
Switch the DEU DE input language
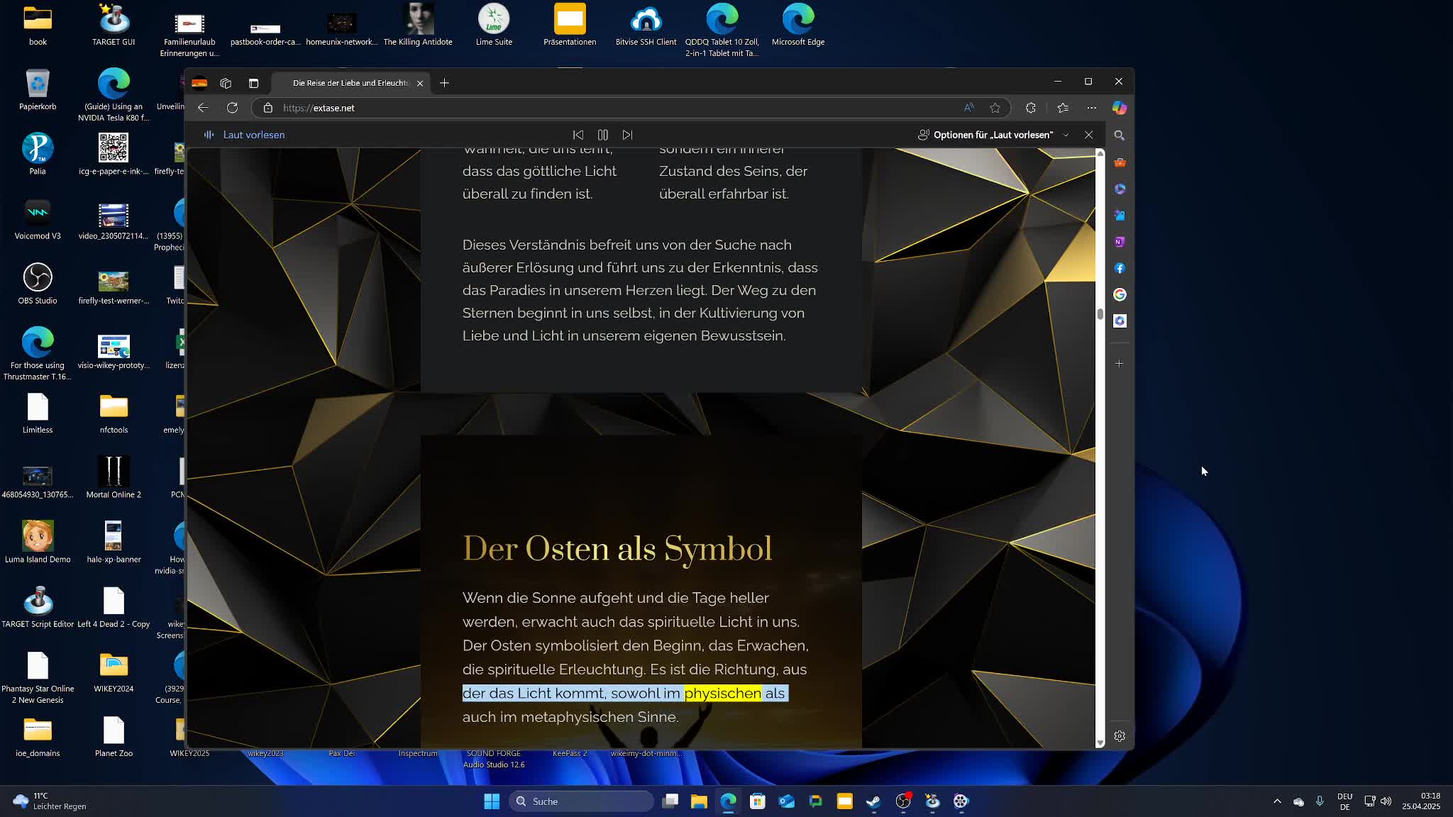1344,801
